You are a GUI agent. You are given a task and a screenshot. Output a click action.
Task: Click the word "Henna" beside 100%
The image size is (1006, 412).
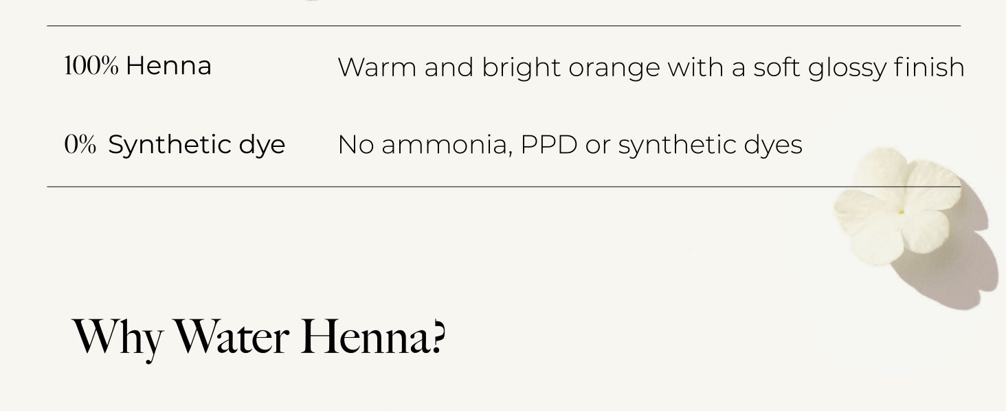168,67
